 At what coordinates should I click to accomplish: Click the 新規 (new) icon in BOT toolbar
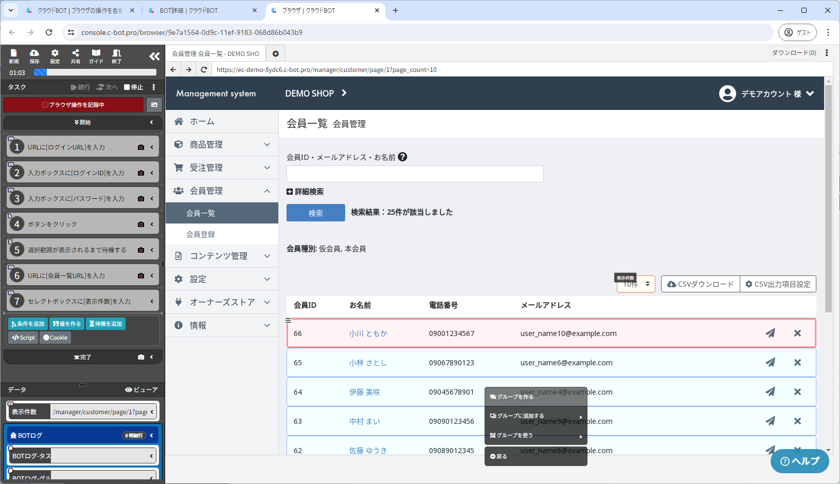14,56
